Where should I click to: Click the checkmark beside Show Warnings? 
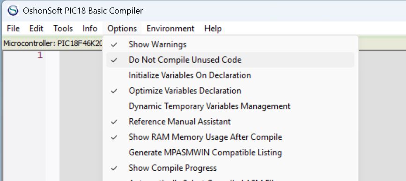[114, 45]
